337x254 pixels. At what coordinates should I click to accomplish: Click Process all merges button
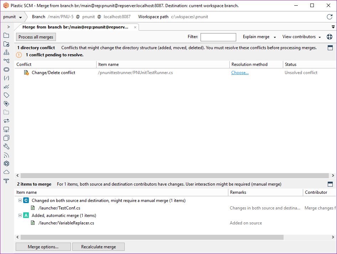(x=36, y=37)
